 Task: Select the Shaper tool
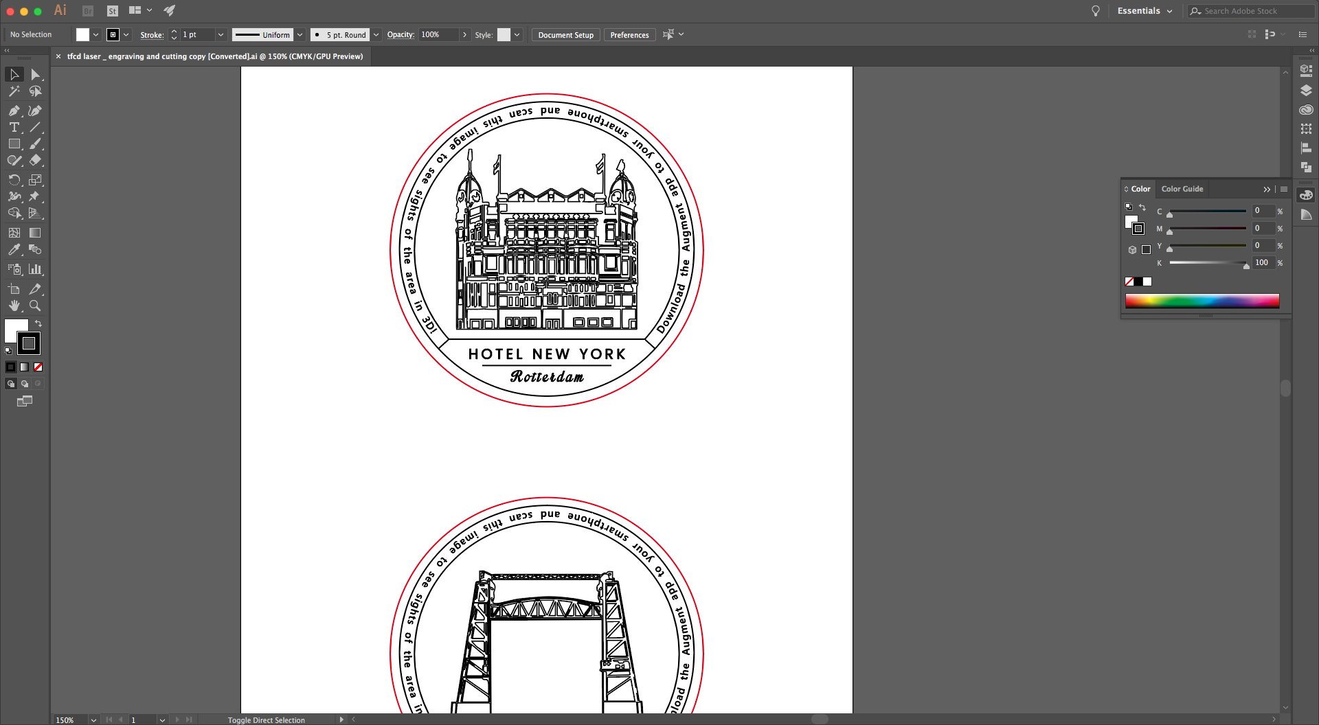click(14, 161)
